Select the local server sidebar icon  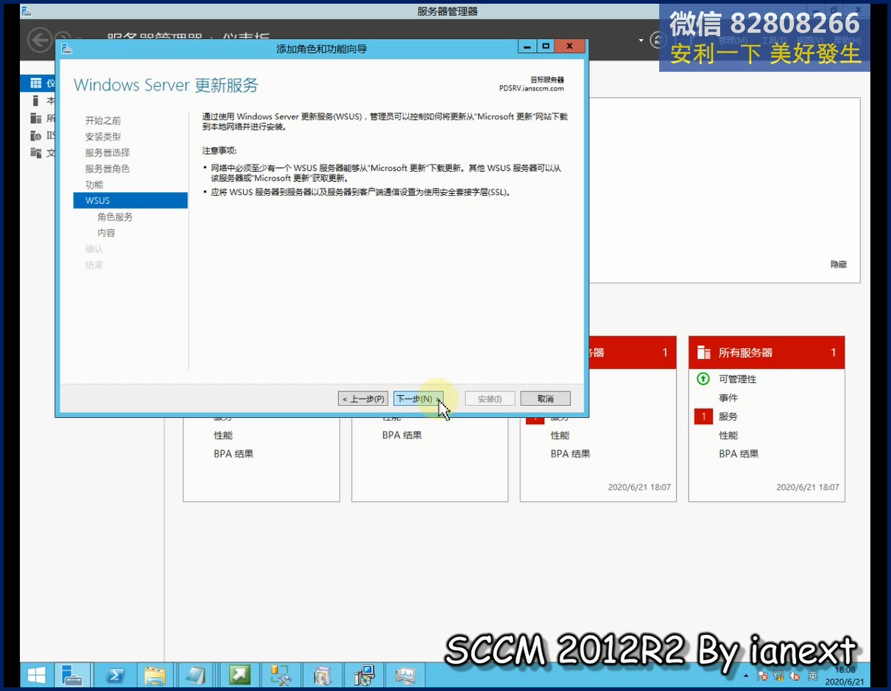35,101
